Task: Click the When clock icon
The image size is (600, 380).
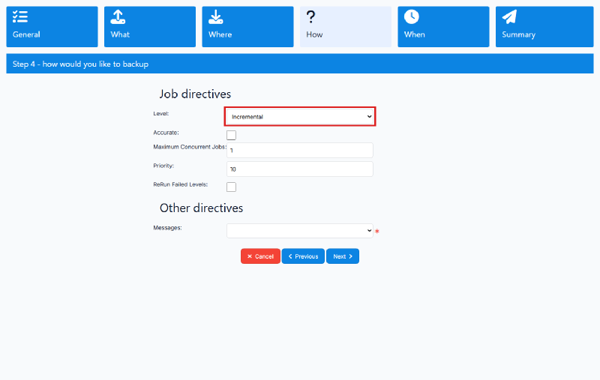Action: (412, 16)
